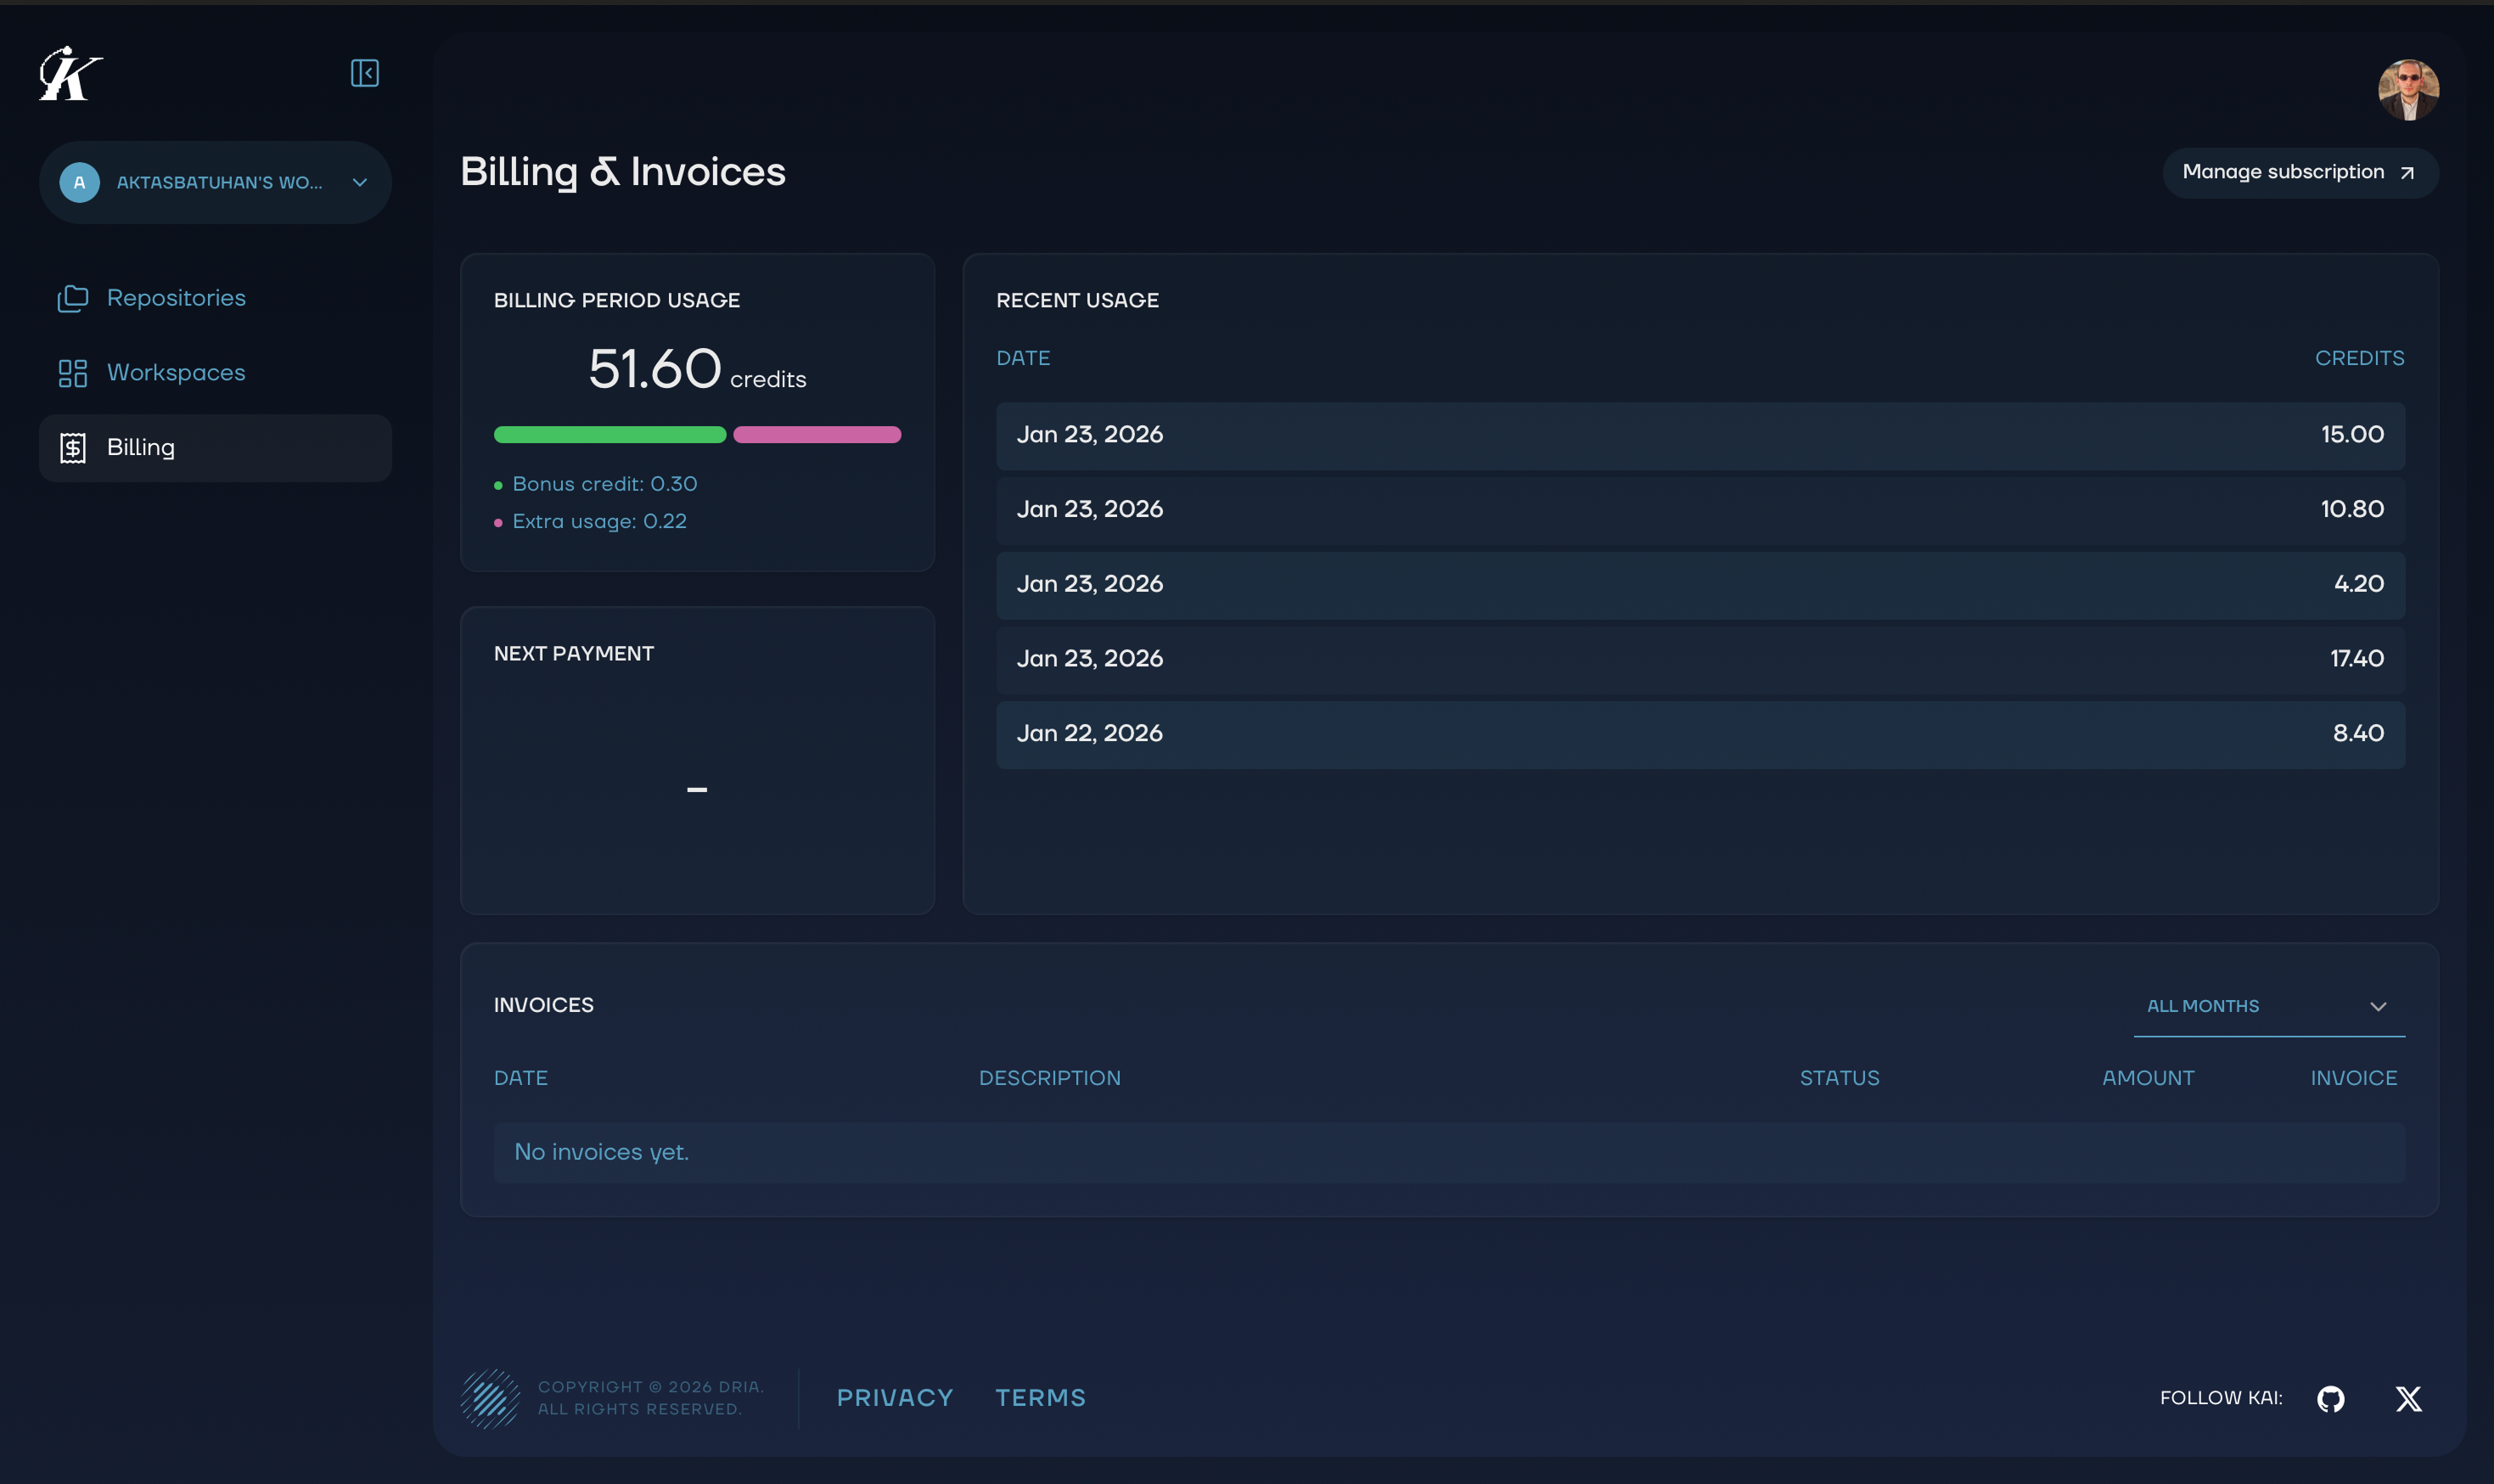Select the Billing sidebar icon
This screenshot has height=1484, width=2494.
(74, 447)
